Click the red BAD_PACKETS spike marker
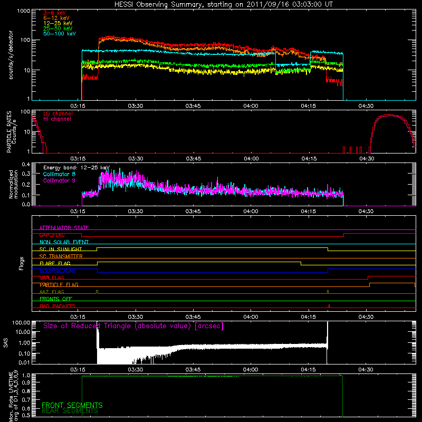This screenshot has width=422, height=422. [x=329, y=306]
